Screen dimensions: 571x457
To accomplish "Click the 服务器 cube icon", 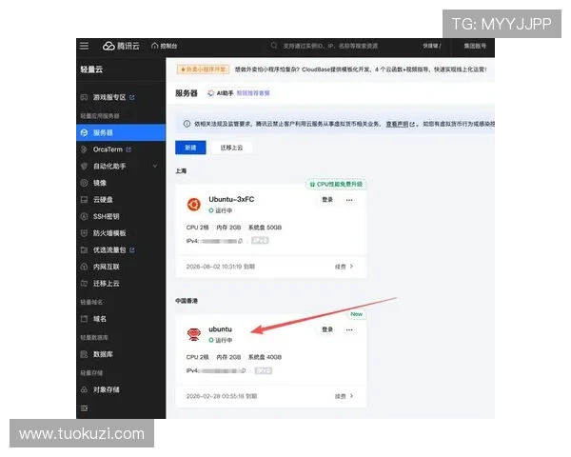I will (84, 132).
